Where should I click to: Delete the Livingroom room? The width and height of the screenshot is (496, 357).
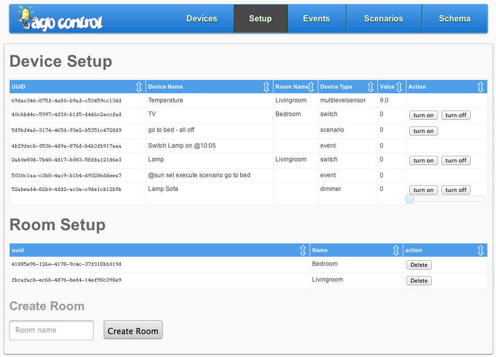(419, 281)
